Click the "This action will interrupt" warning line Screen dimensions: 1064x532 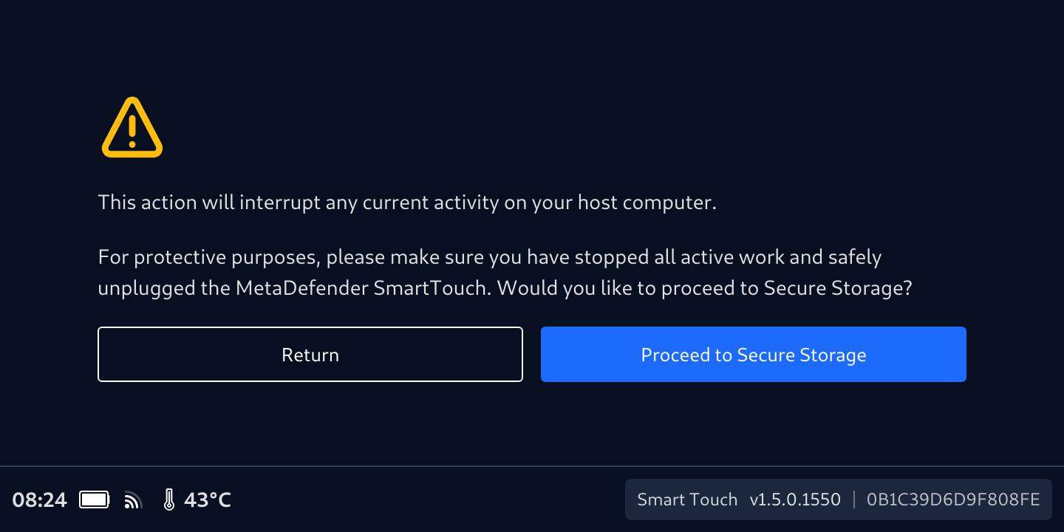[x=407, y=202]
